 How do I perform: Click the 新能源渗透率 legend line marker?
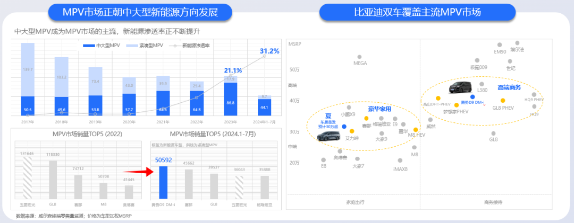[175, 46]
